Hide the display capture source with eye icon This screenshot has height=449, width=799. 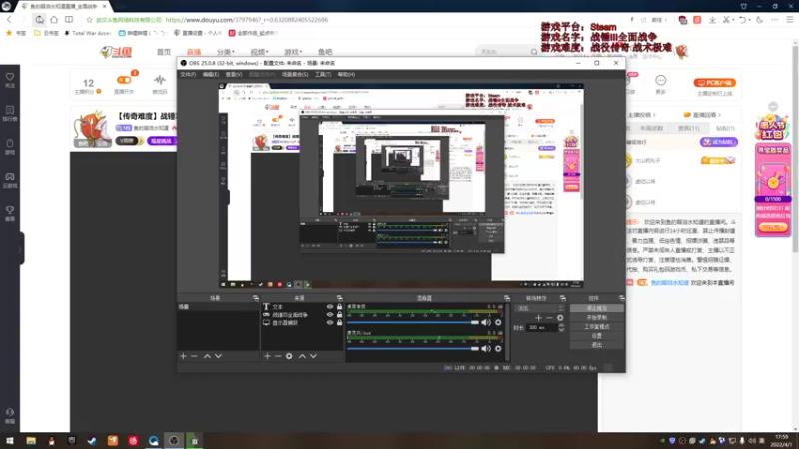pos(330,322)
